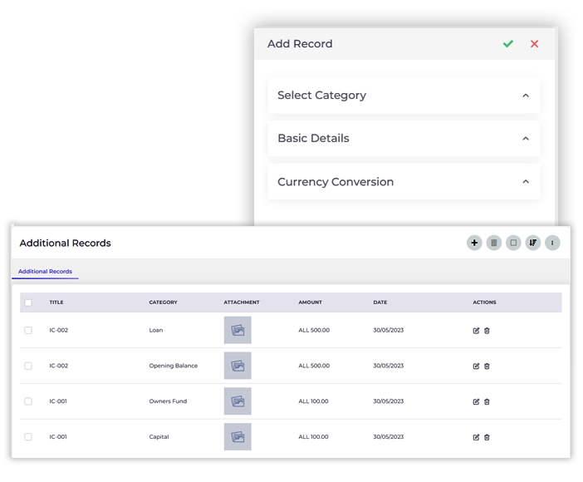Switch to the Additional Records tab
The image size is (583, 482).
point(45,272)
